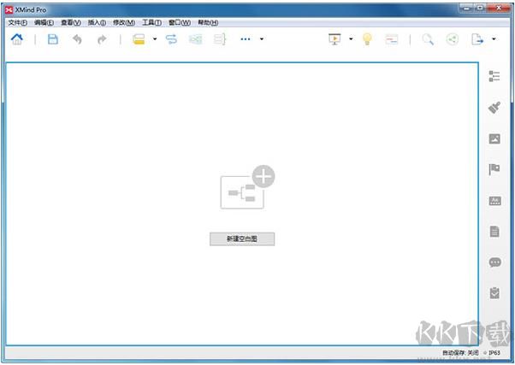Image resolution: width=515 pixels, height=365 pixels.
Task: Open the 工具(T) menu
Action: 151,22
